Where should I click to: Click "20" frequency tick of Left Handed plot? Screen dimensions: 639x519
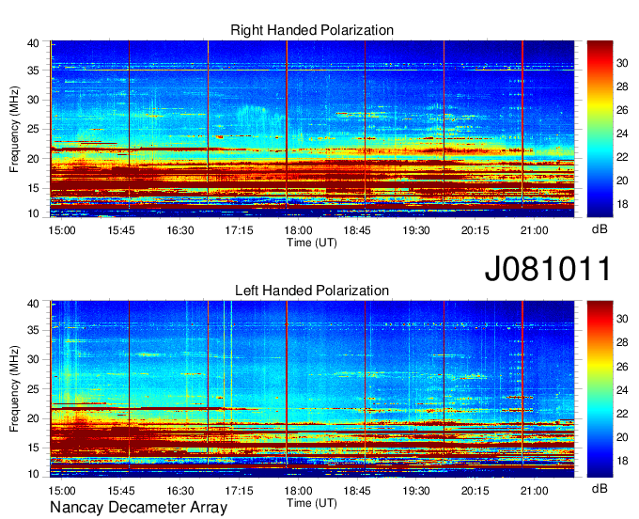pyautogui.click(x=33, y=418)
